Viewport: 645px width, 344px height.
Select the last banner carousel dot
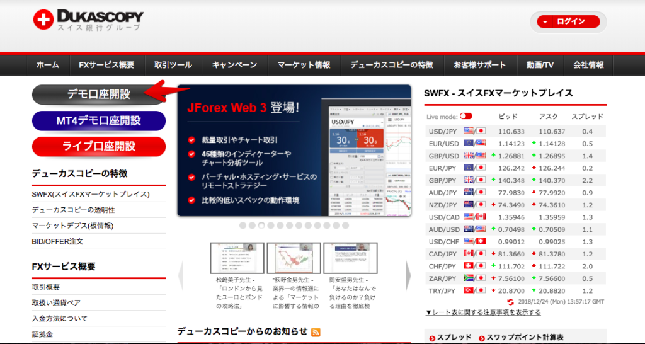pos(346,226)
